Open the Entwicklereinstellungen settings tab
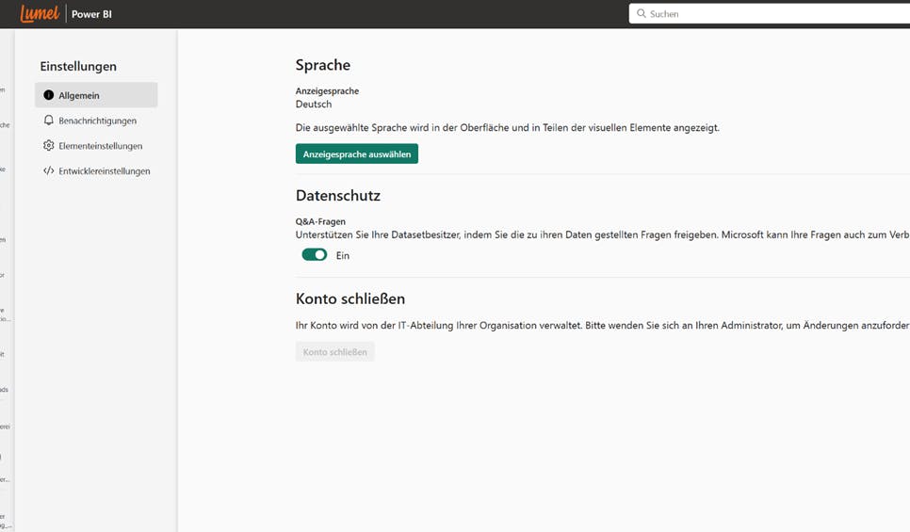The height and width of the screenshot is (532, 910). pyautogui.click(x=96, y=170)
